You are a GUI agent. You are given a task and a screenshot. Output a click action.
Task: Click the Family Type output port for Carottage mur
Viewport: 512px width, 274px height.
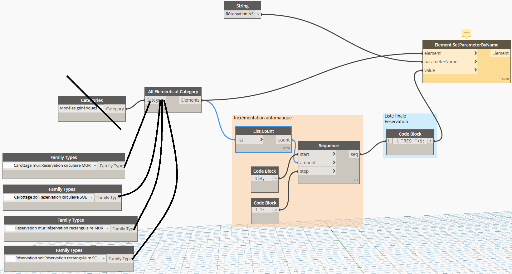coord(112,166)
